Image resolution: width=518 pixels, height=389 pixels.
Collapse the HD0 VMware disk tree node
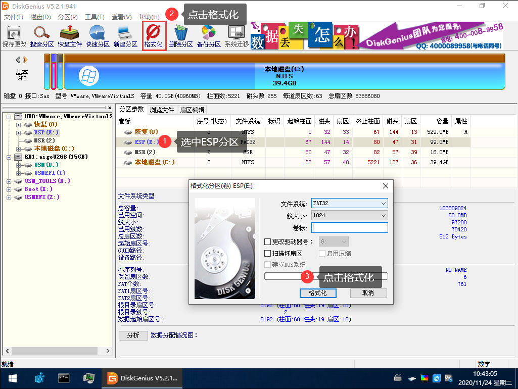pyautogui.click(x=9, y=117)
